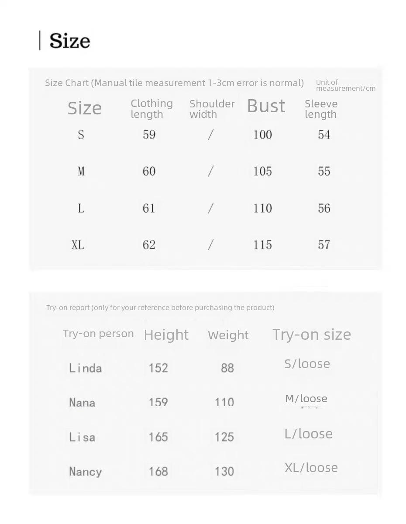
Task: Click the Unit of measurement/cm note
Action: click(x=346, y=85)
